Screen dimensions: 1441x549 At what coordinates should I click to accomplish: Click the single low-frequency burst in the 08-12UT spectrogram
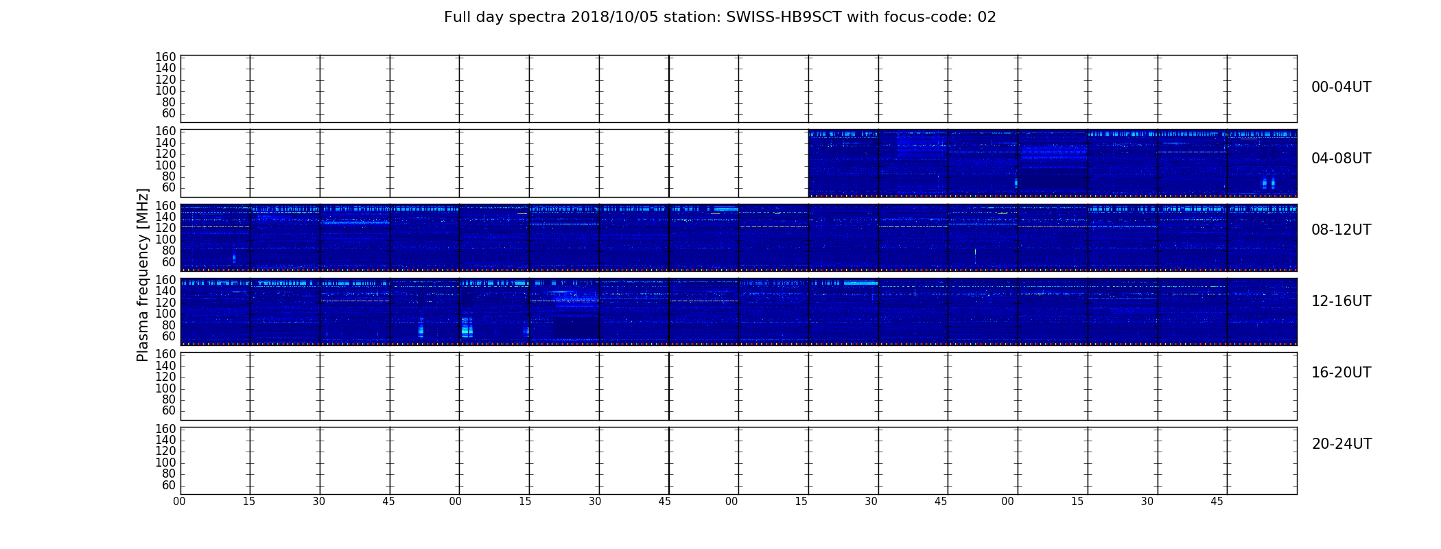[x=234, y=258]
